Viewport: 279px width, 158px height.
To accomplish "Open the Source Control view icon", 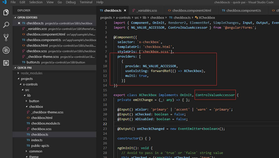I will coord(6,37).
